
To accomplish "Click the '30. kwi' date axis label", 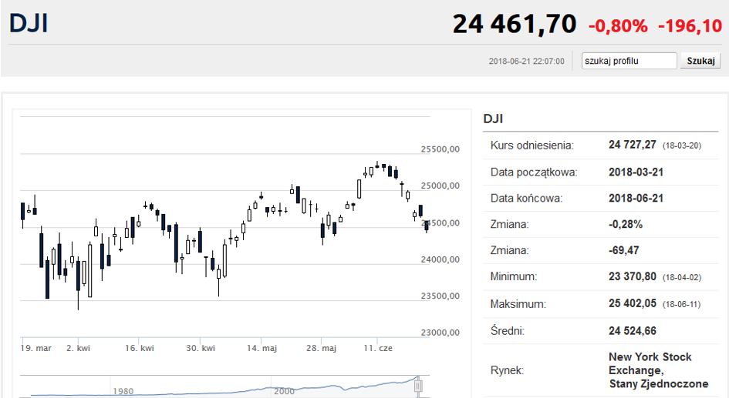I will (x=201, y=348).
